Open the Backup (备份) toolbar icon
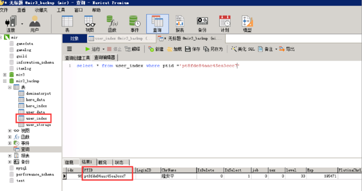Viewport: 362px width, 191px height. click(x=202, y=24)
